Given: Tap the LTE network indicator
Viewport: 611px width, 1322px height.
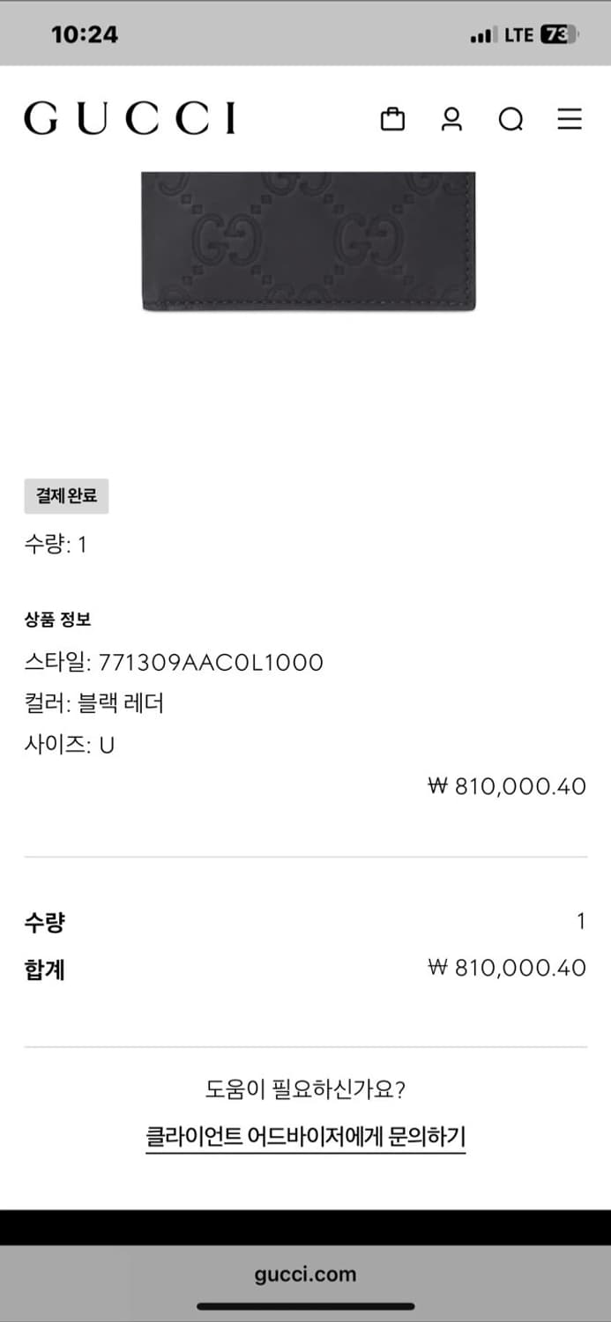Looking at the screenshot, I should [x=519, y=35].
